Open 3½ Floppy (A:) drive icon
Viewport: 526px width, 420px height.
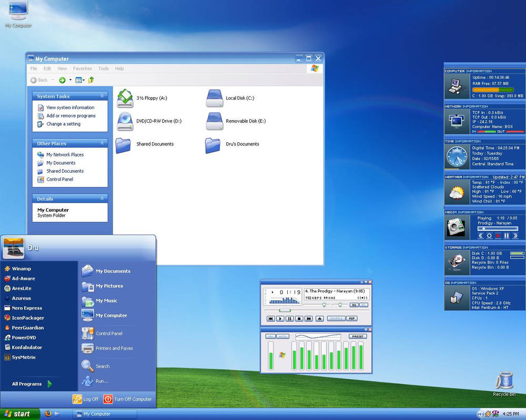click(x=125, y=98)
